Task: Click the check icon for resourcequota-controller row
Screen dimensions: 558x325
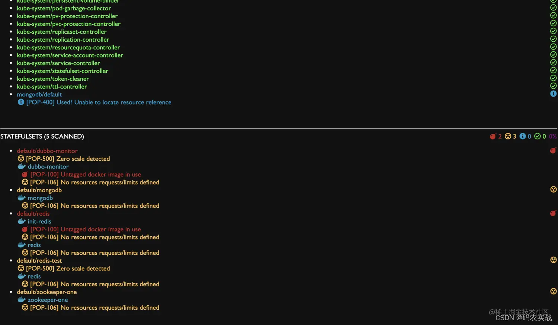Action: coord(553,46)
